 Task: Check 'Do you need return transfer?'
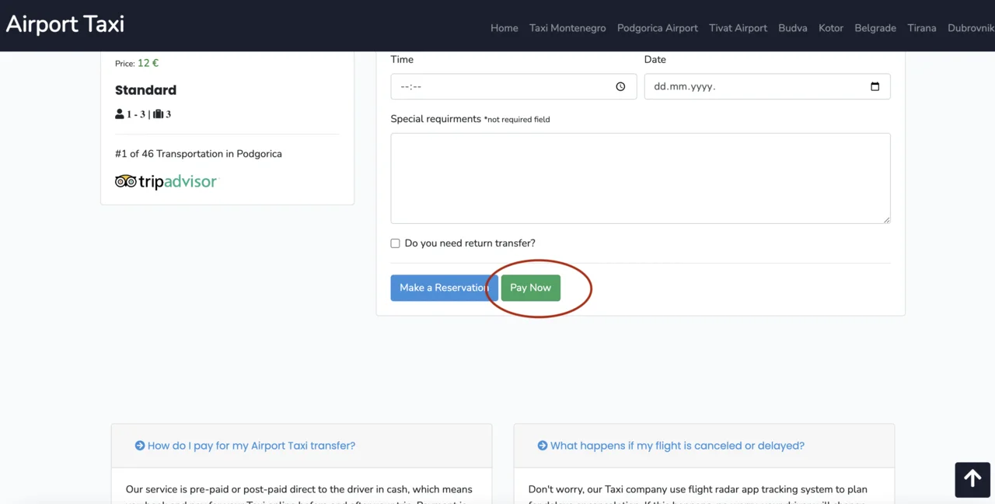click(x=395, y=243)
